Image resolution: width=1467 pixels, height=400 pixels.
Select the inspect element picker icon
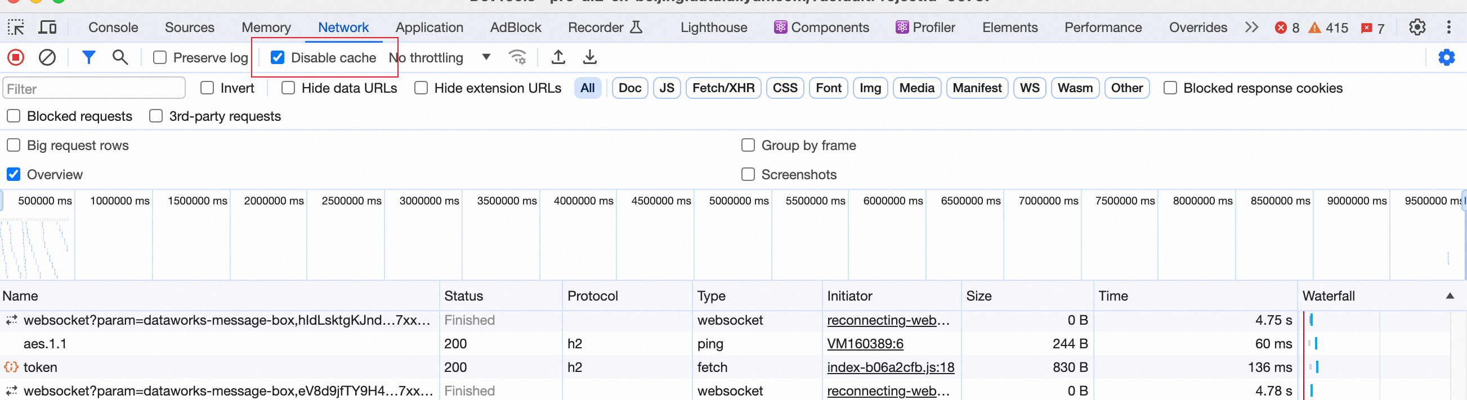coord(15,28)
